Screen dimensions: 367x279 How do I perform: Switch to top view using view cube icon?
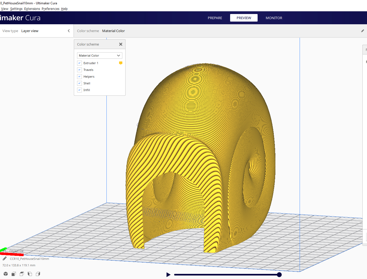point(22,274)
